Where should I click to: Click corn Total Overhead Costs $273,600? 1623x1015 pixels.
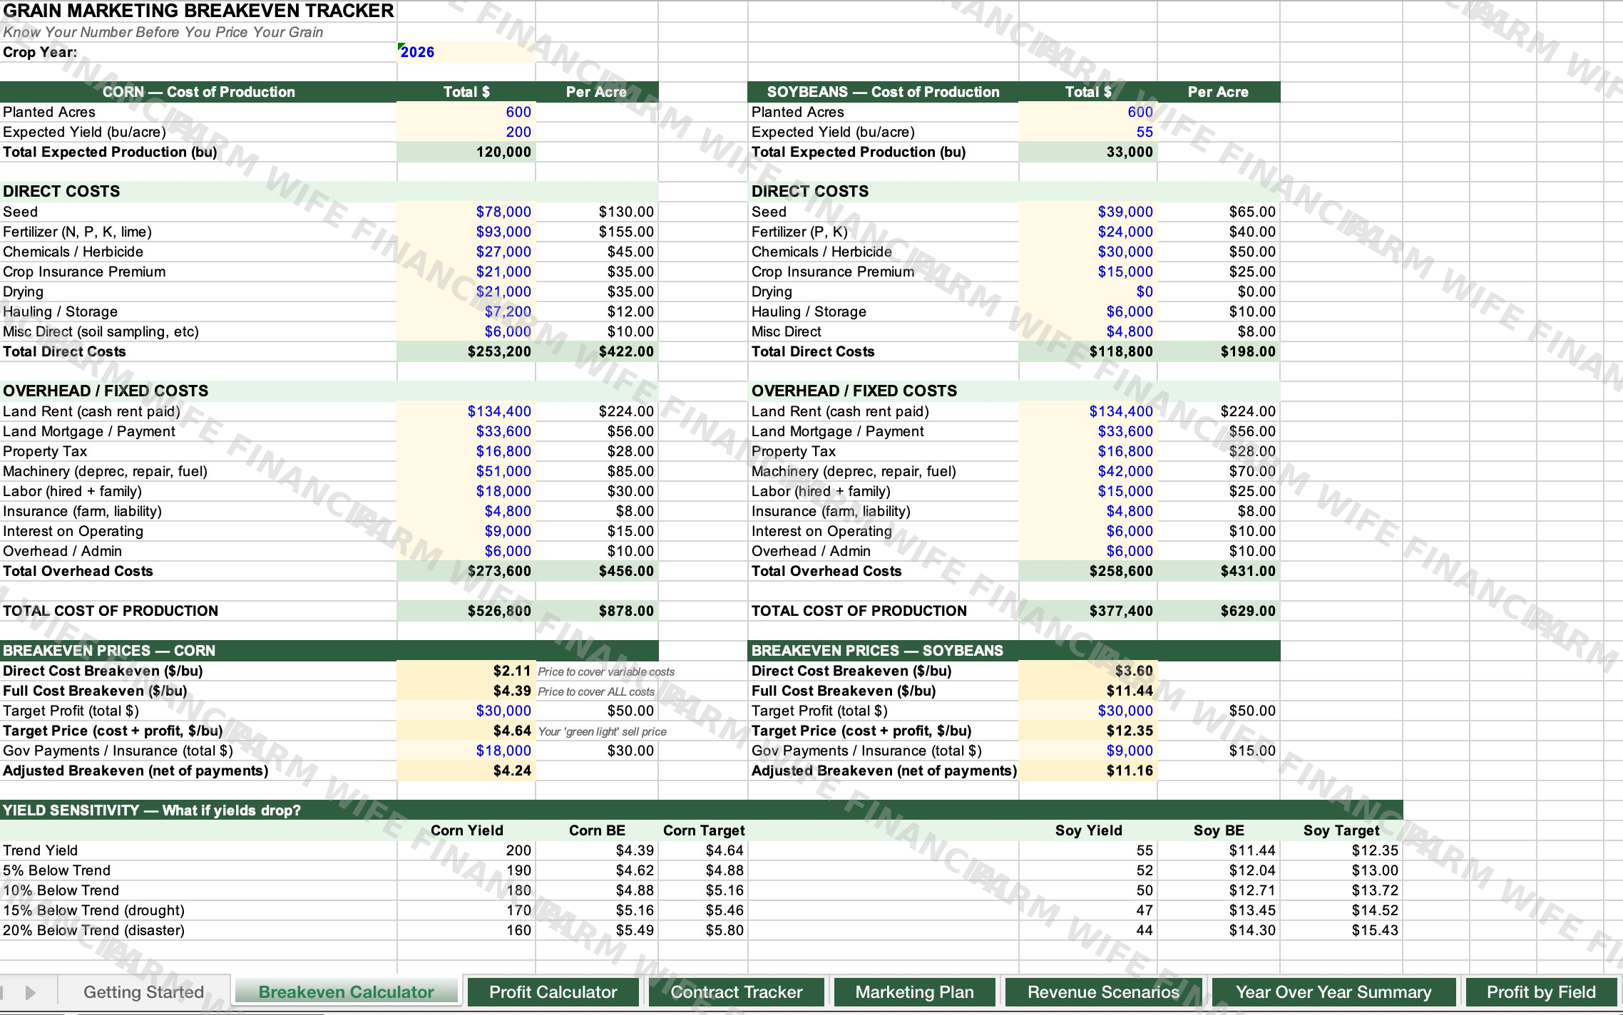pos(466,571)
